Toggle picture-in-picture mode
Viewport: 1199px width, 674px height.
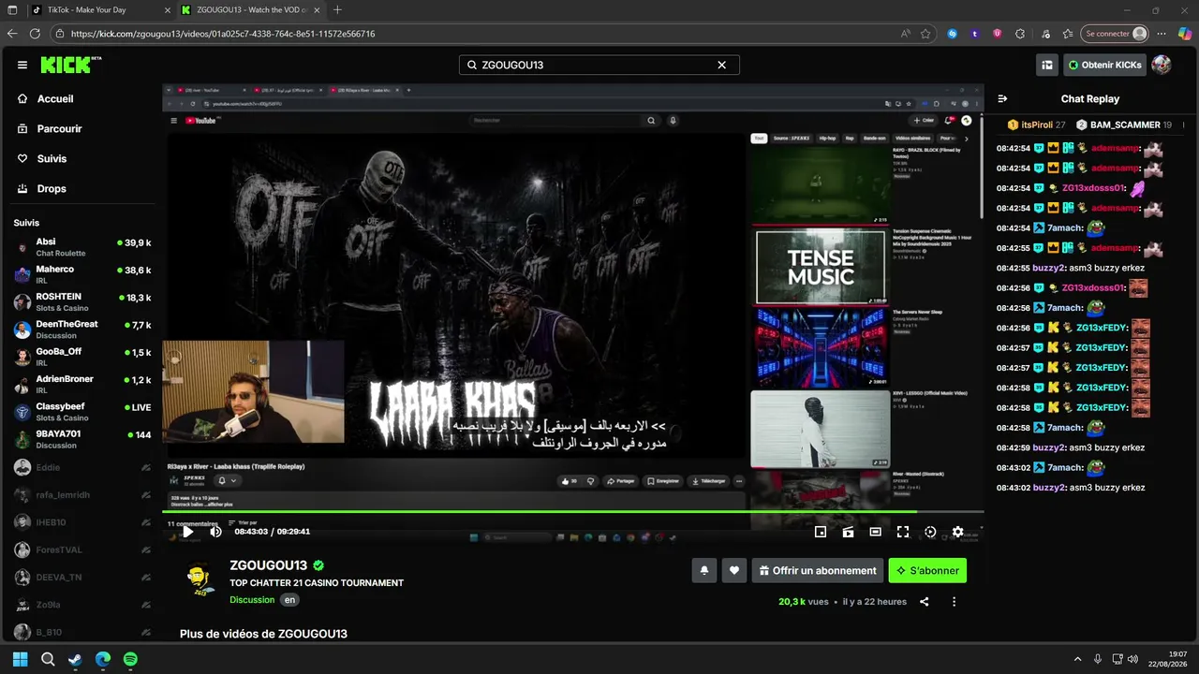(821, 532)
